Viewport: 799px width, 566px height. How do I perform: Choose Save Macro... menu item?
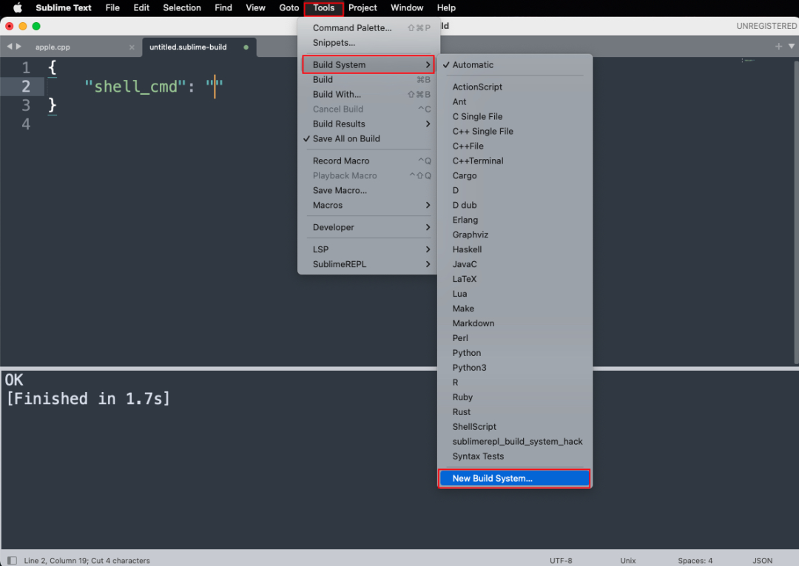click(368, 190)
